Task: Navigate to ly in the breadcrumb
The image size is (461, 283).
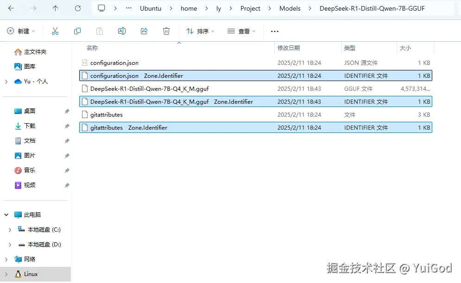Action: click(218, 8)
